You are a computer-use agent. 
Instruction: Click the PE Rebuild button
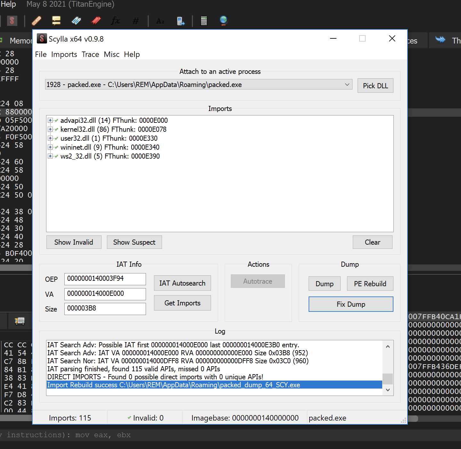click(370, 284)
